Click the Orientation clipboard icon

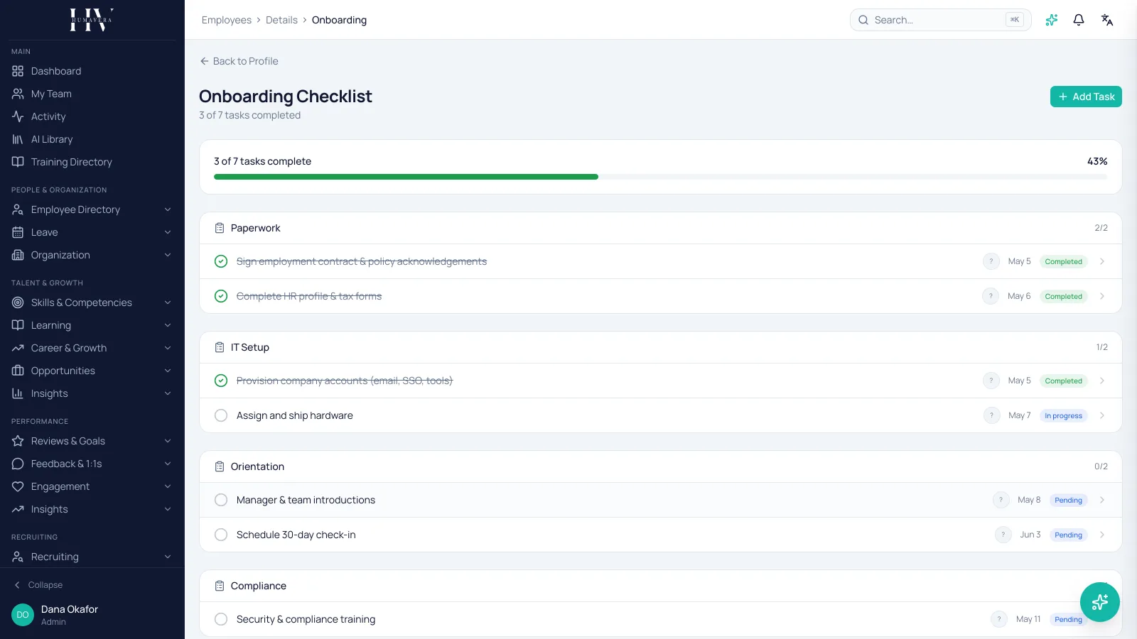click(220, 466)
